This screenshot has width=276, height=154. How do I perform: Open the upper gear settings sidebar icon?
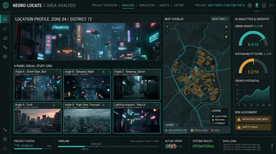(5, 57)
